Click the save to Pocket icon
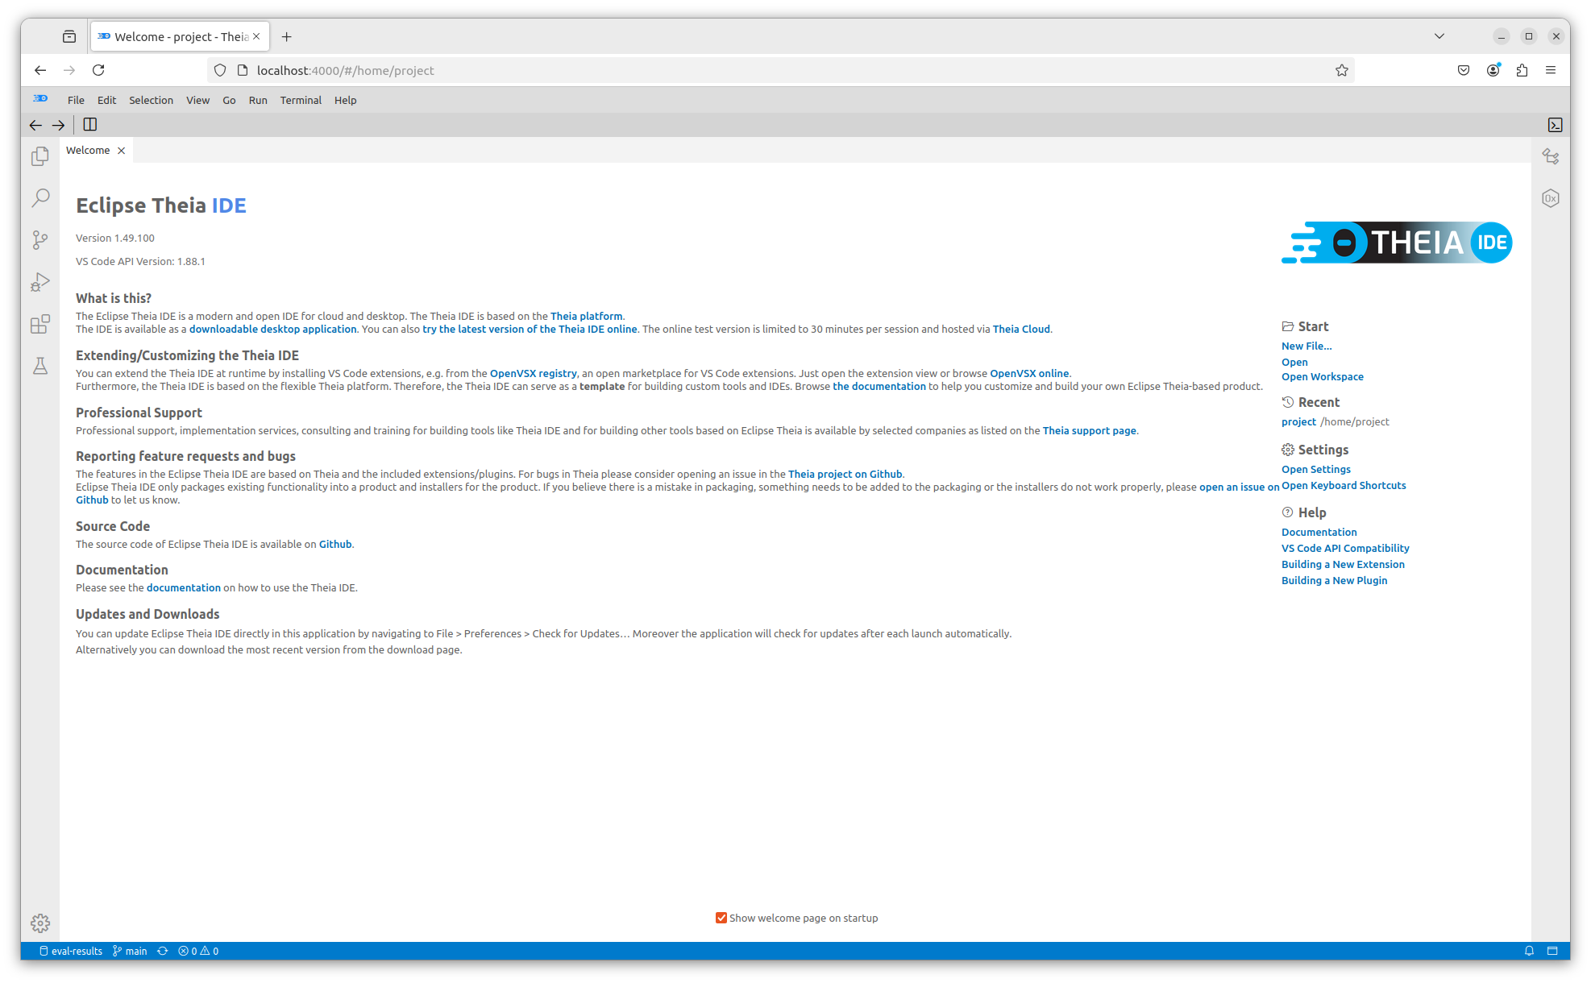Image resolution: width=1591 pixels, height=983 pixels. click(x=1464, y=70)
